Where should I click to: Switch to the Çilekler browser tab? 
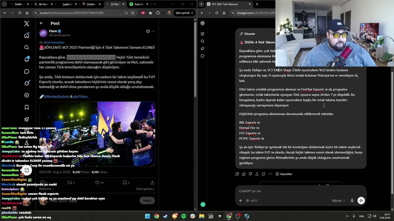tap(91, 4)
